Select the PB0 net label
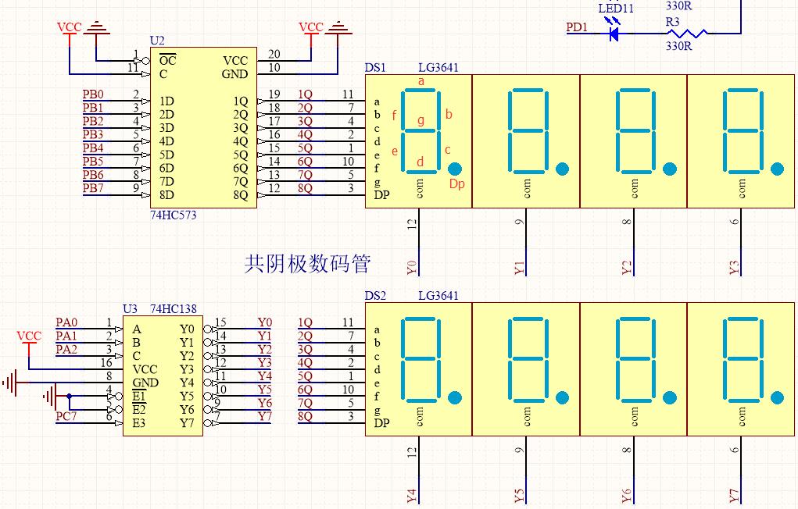The height and width of the screenshot is (509, 798). [x=93, y=94]
